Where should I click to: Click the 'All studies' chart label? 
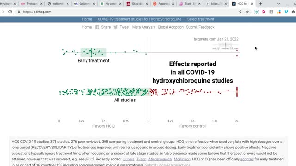click(124, 100)
